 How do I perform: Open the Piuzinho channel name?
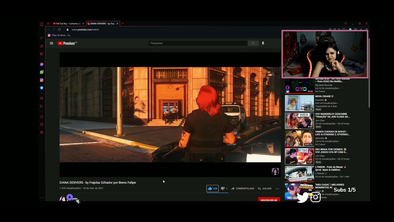320,100
